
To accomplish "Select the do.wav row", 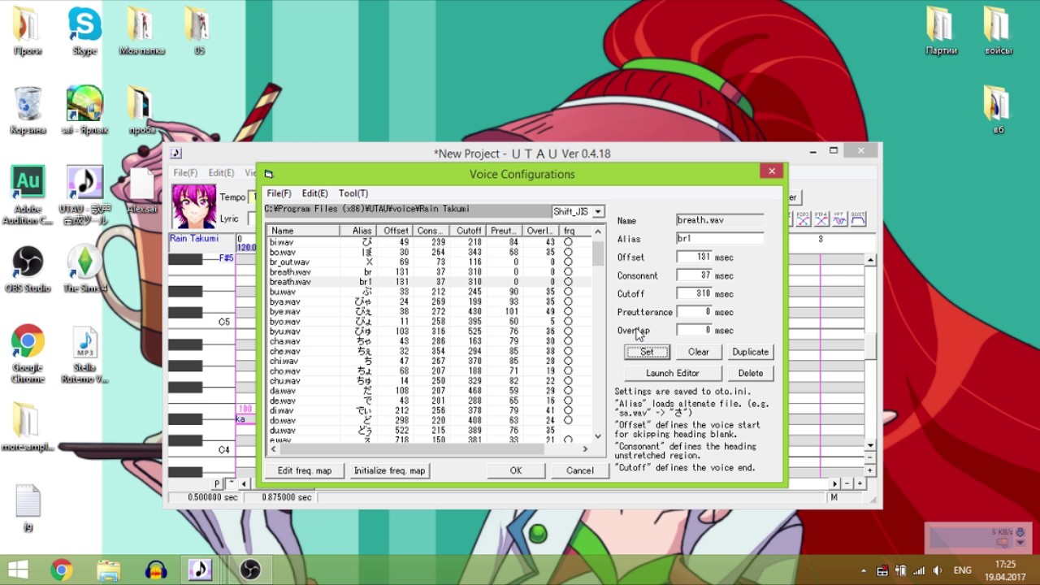I will pyautogui.click(x=429, y=420).
